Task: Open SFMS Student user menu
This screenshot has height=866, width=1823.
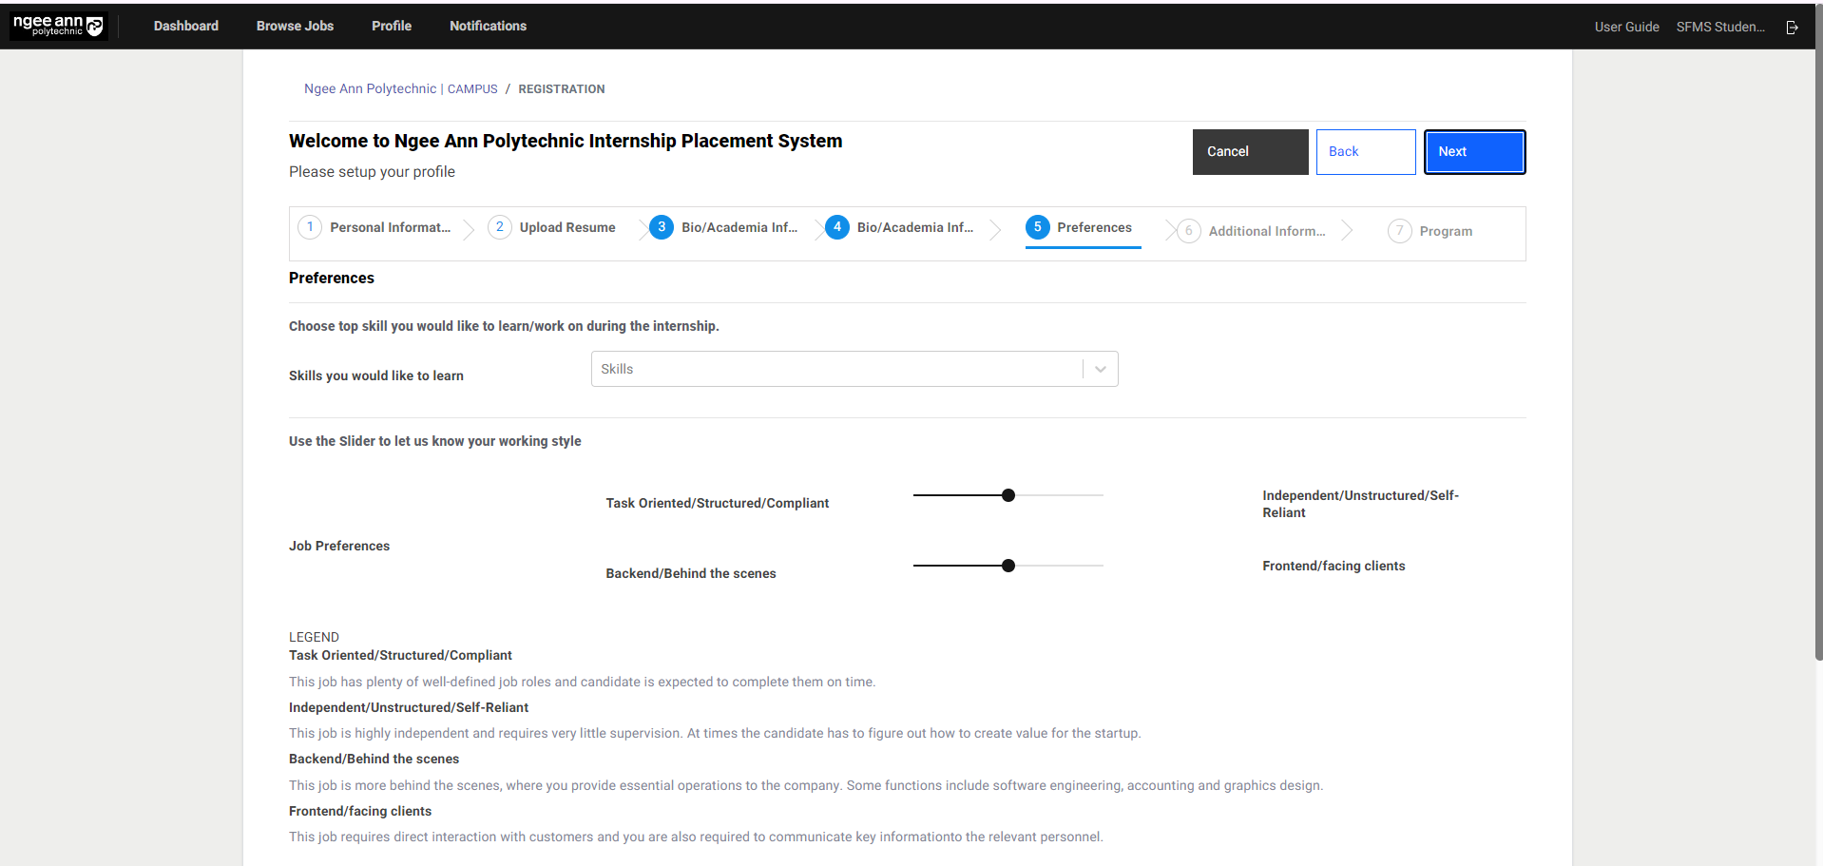Action: 1719,27
